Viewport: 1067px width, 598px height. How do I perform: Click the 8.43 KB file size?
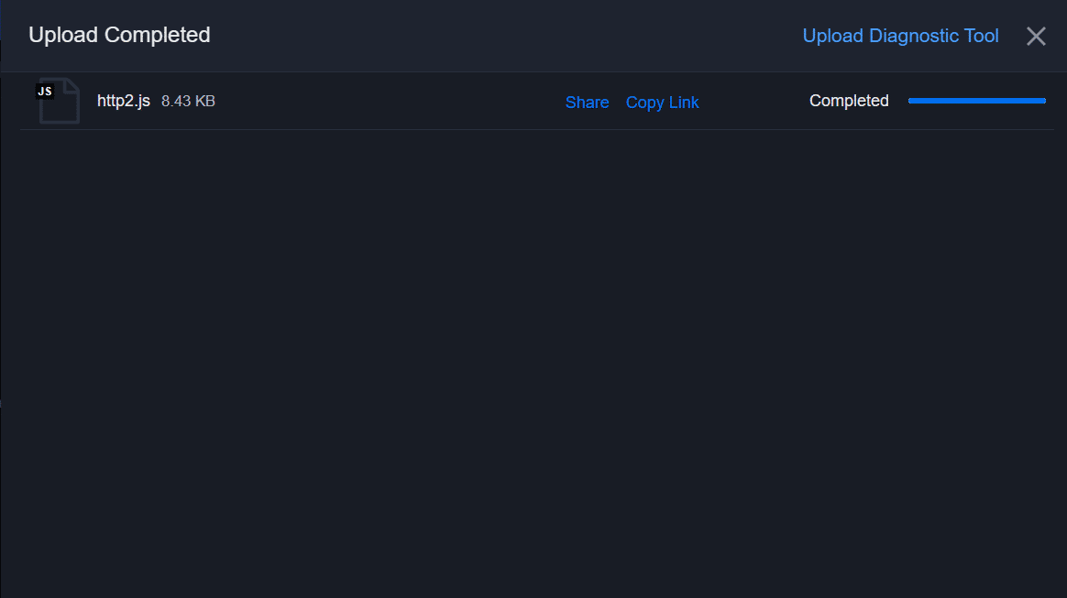tap(188, 101)
